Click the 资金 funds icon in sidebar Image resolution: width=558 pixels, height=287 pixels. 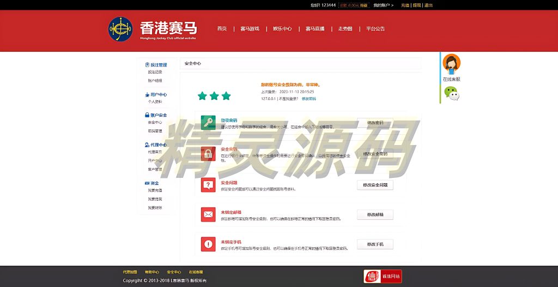click(147, 183)
